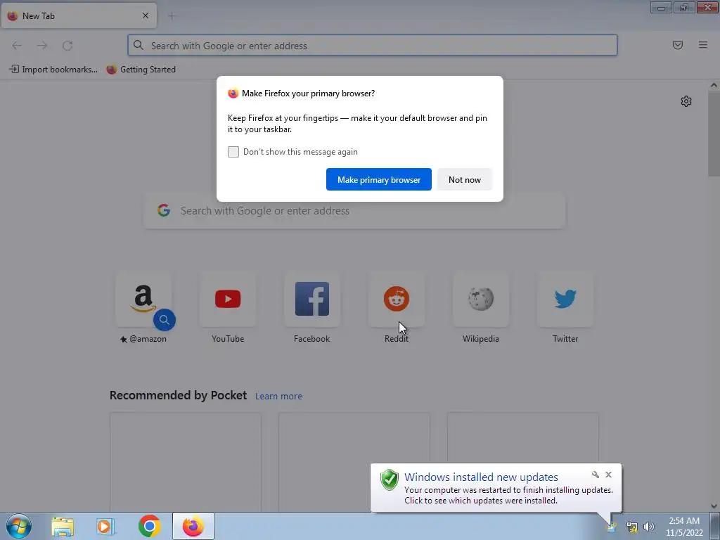
Task: Open the Wikipedia shortcut tile
Action: pos(481,299)
